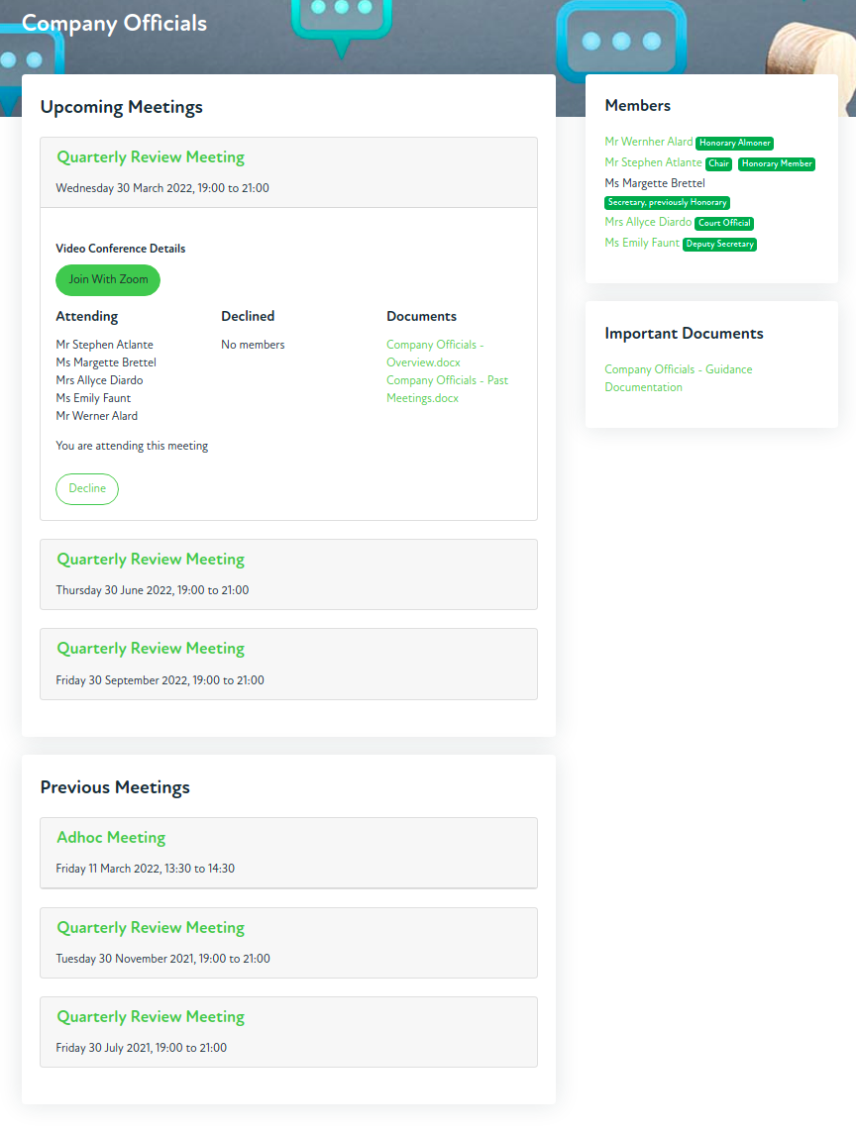Collapse the 30 March Quarterly Review Meeting
This screenshot has width=856, height=1135.
[x=151, y=157]
